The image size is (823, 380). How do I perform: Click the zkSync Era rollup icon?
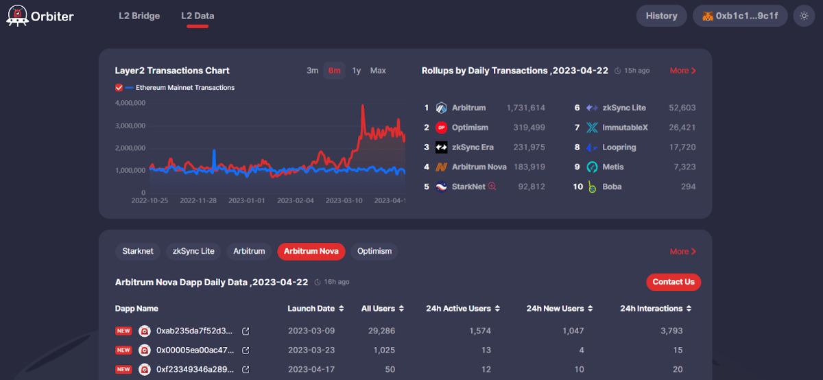(x=441, y=147)
